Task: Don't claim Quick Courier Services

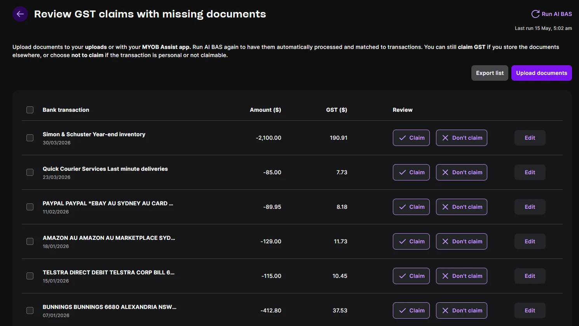Action: pyautogui.click(x=462, y=172)
